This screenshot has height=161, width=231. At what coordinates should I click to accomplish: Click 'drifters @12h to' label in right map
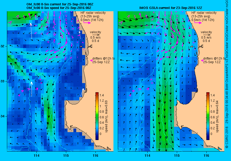(215, 58)
